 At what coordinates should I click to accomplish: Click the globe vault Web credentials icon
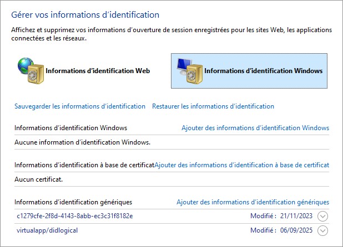(31, 71)
